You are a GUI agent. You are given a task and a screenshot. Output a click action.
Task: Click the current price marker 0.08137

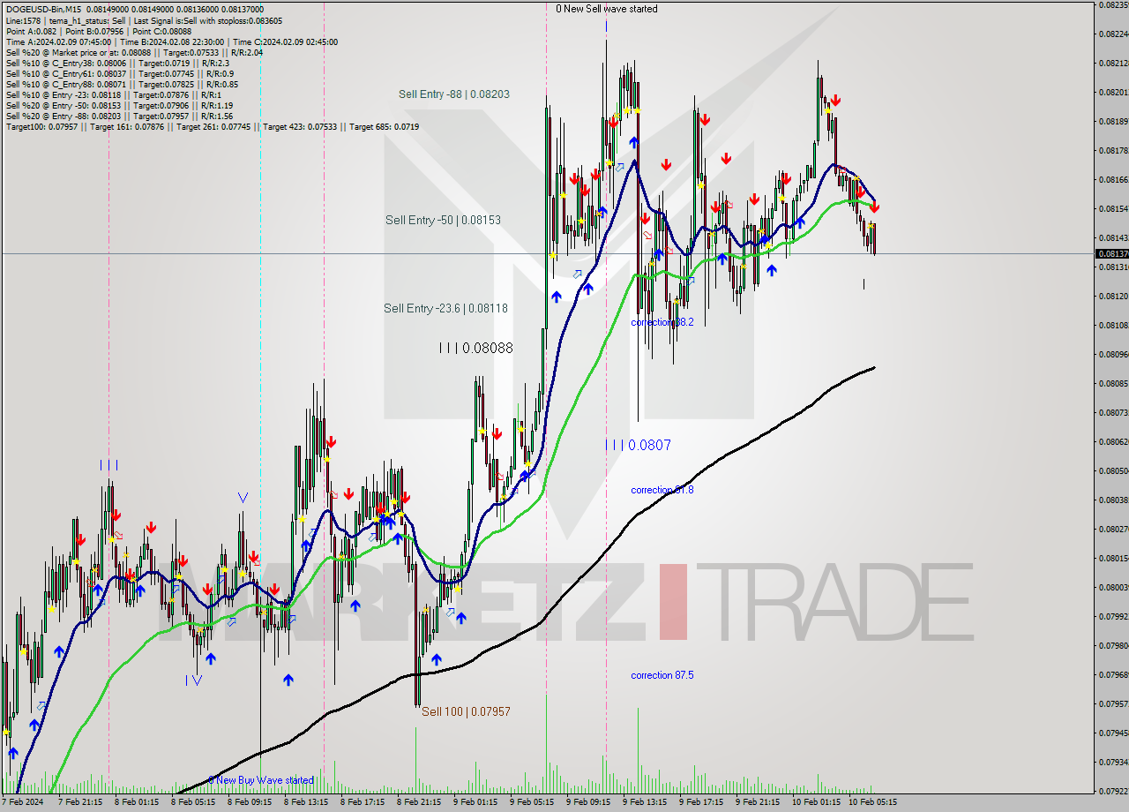[x=1110, y=253]
